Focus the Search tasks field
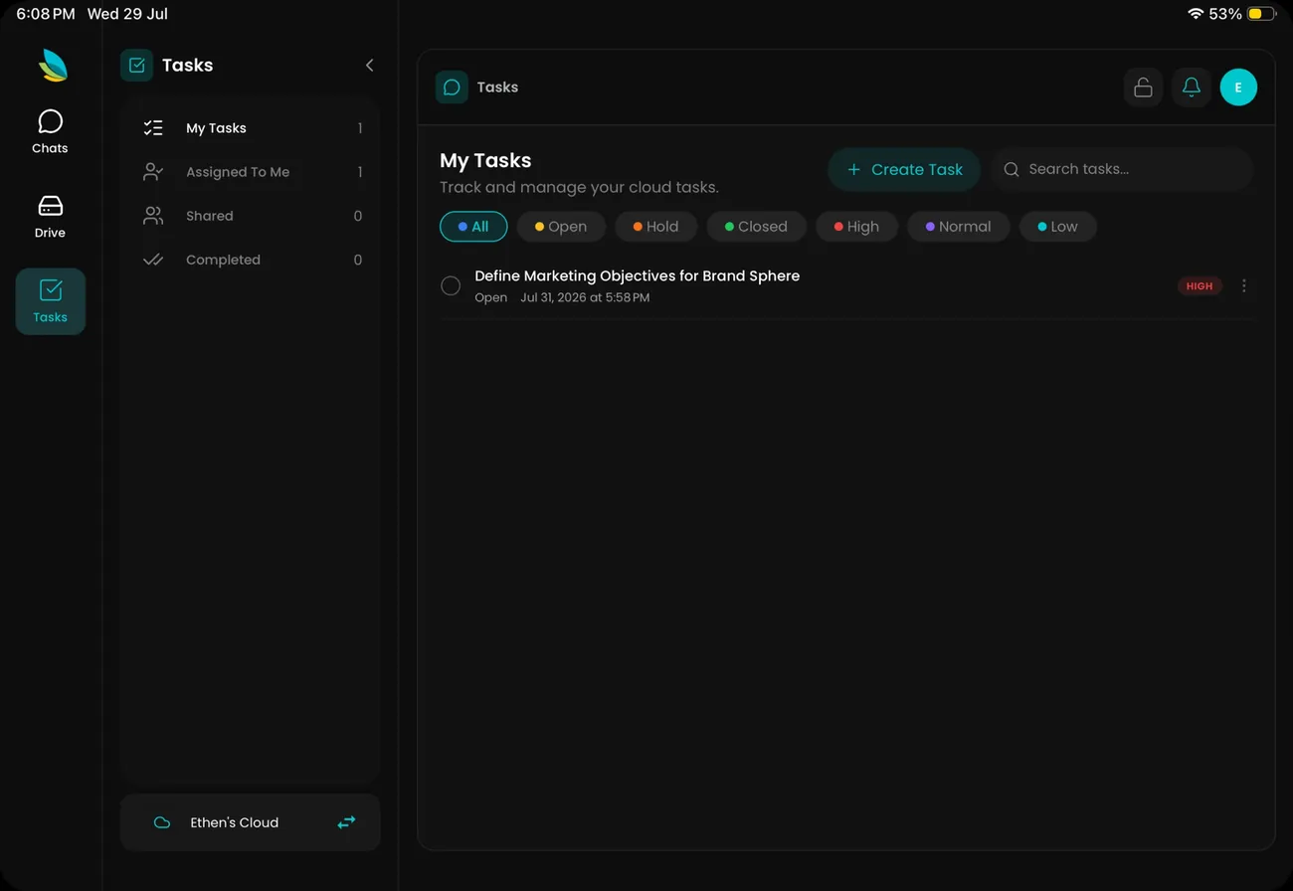The height and width of the screenshot is (891, 1293). click(1122, 169)
